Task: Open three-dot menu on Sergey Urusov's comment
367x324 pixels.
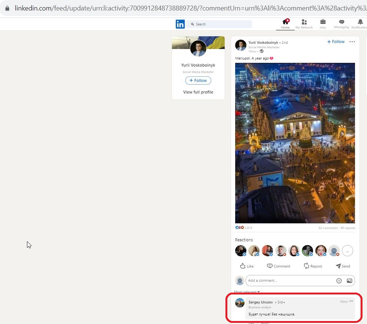Action: (351, 301)
